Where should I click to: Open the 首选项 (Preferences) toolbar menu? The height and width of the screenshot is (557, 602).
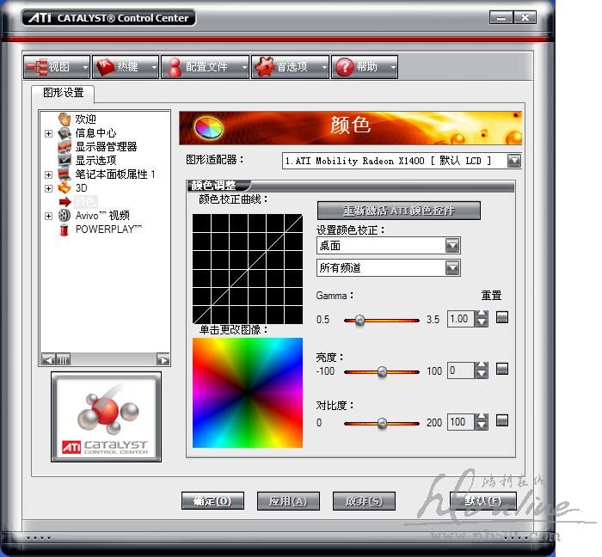pos(291,67)
